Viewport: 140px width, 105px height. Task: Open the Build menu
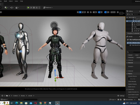click(5, 1)
